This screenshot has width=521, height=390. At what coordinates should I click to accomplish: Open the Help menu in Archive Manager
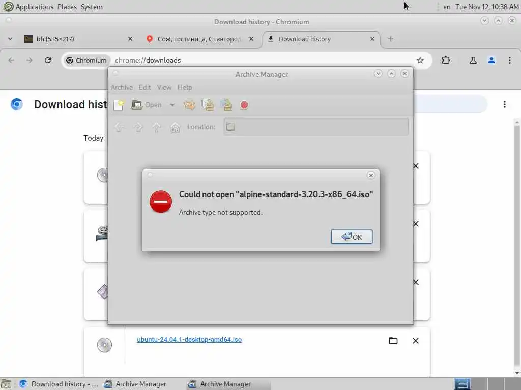[x=185, y=87]
